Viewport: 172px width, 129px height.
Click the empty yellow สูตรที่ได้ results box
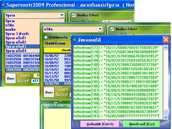tap(57, 119)
